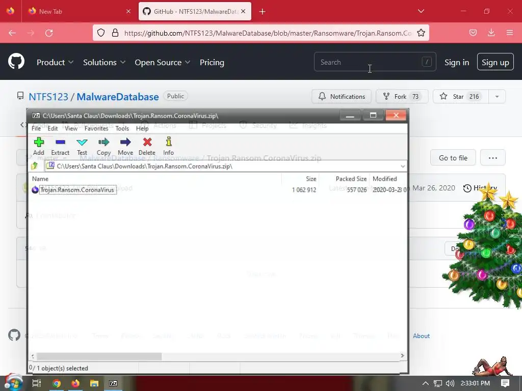
Task: Open the Info tool in 7-Zip
Action: tap(168, 146)
